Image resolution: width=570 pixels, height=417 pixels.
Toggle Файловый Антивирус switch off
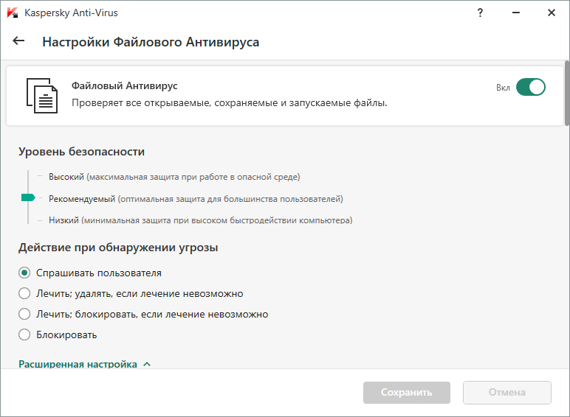pos(530,88)
